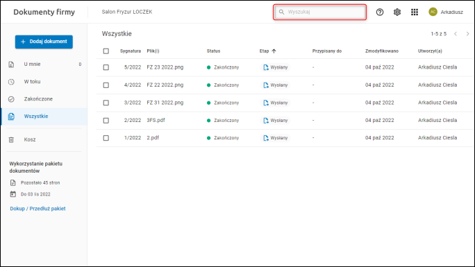Screen dimensions: 475x267
Task: Sort by Utworzył(a) column header
Action: (430, 51)
